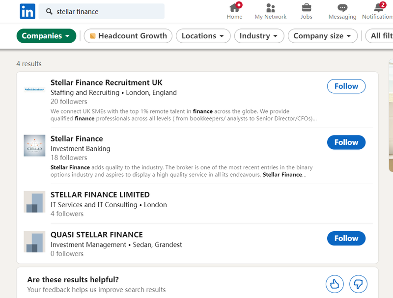Open All filters panel

tap(379, 36)
